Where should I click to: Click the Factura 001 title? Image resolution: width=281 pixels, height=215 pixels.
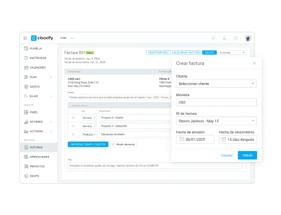[75, 53]
